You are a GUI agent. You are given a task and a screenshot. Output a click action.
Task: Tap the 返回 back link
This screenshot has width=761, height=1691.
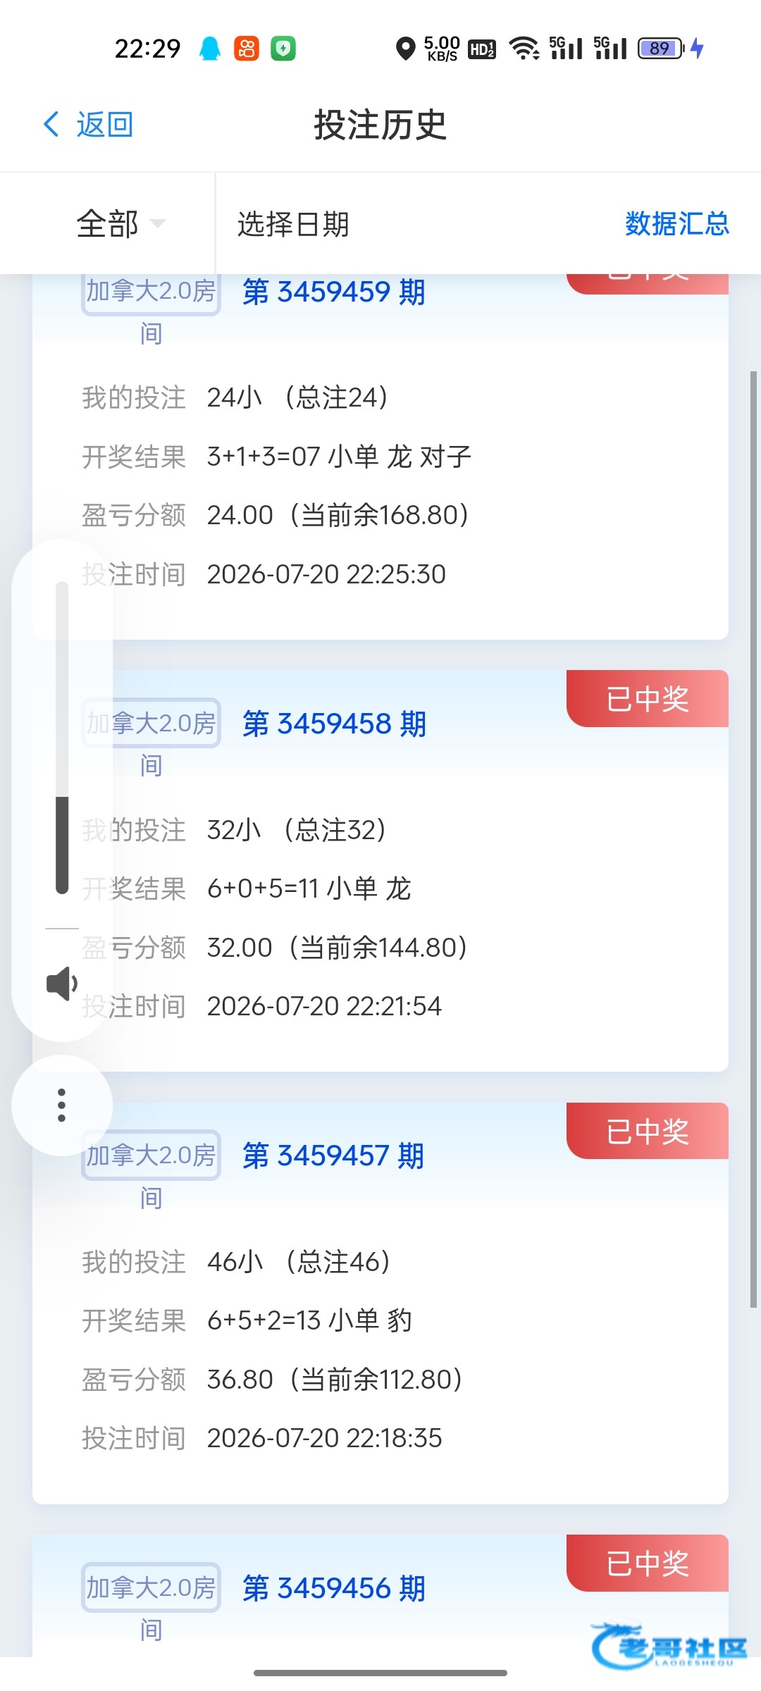[104, 125]
